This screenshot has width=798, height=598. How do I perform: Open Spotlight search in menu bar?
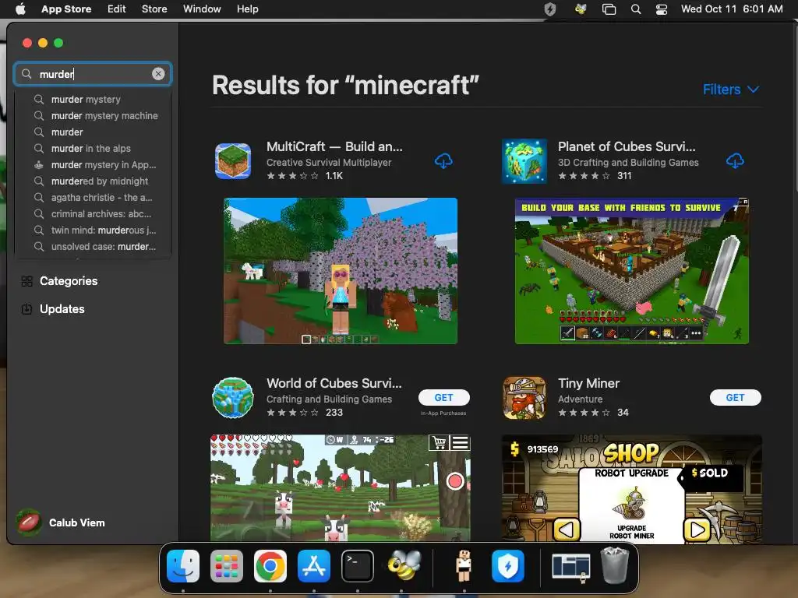(636, 9)
